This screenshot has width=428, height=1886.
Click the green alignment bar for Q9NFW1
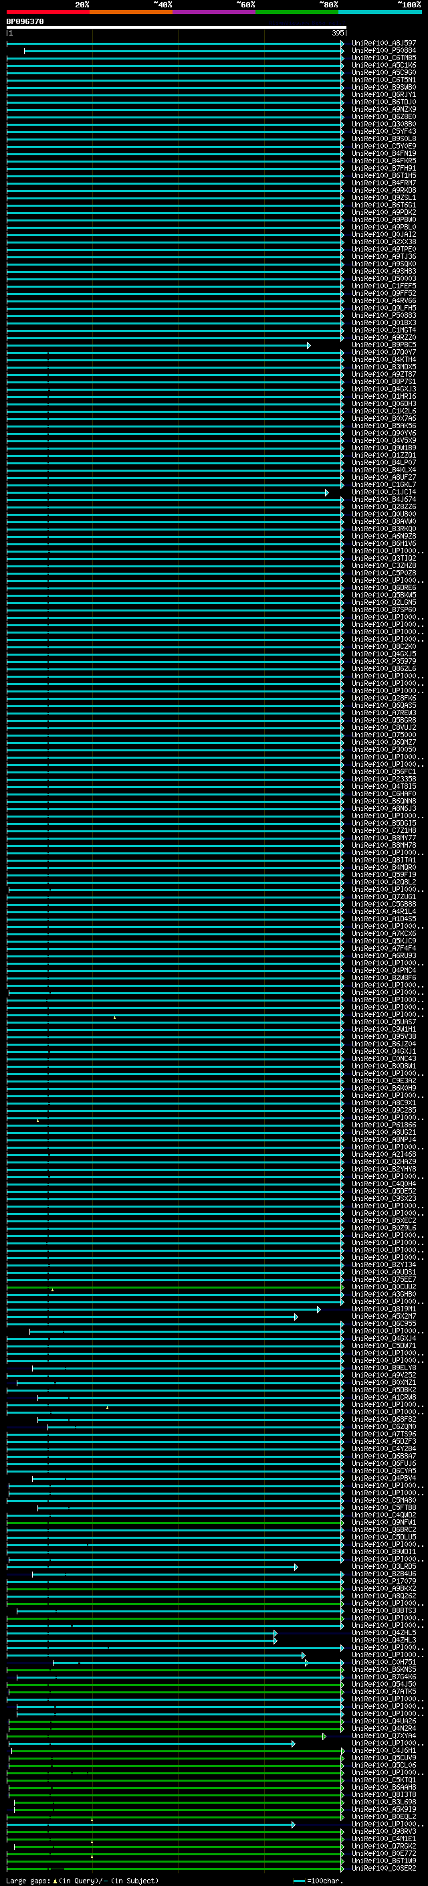pos(176,1522)
